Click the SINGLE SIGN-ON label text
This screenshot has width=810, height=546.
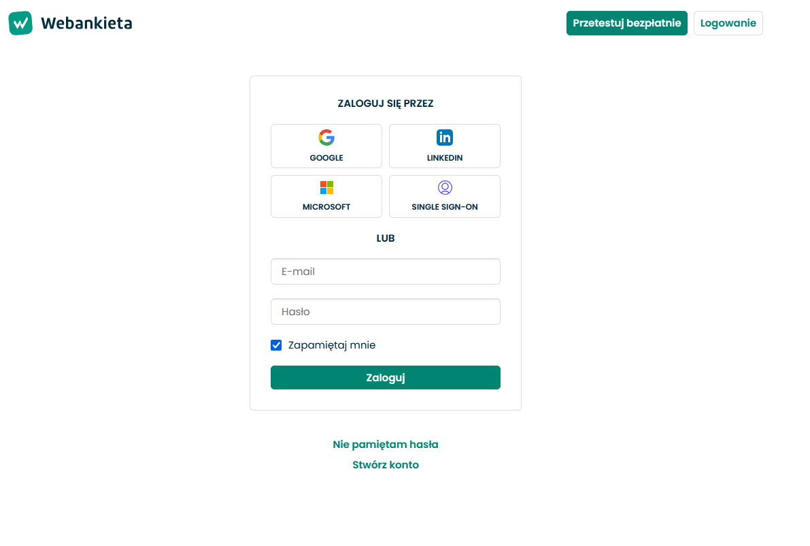click(x=445, y=207)
